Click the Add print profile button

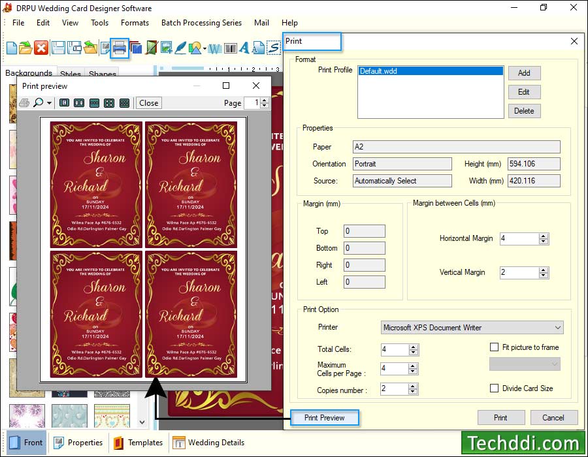coord(524,73)
